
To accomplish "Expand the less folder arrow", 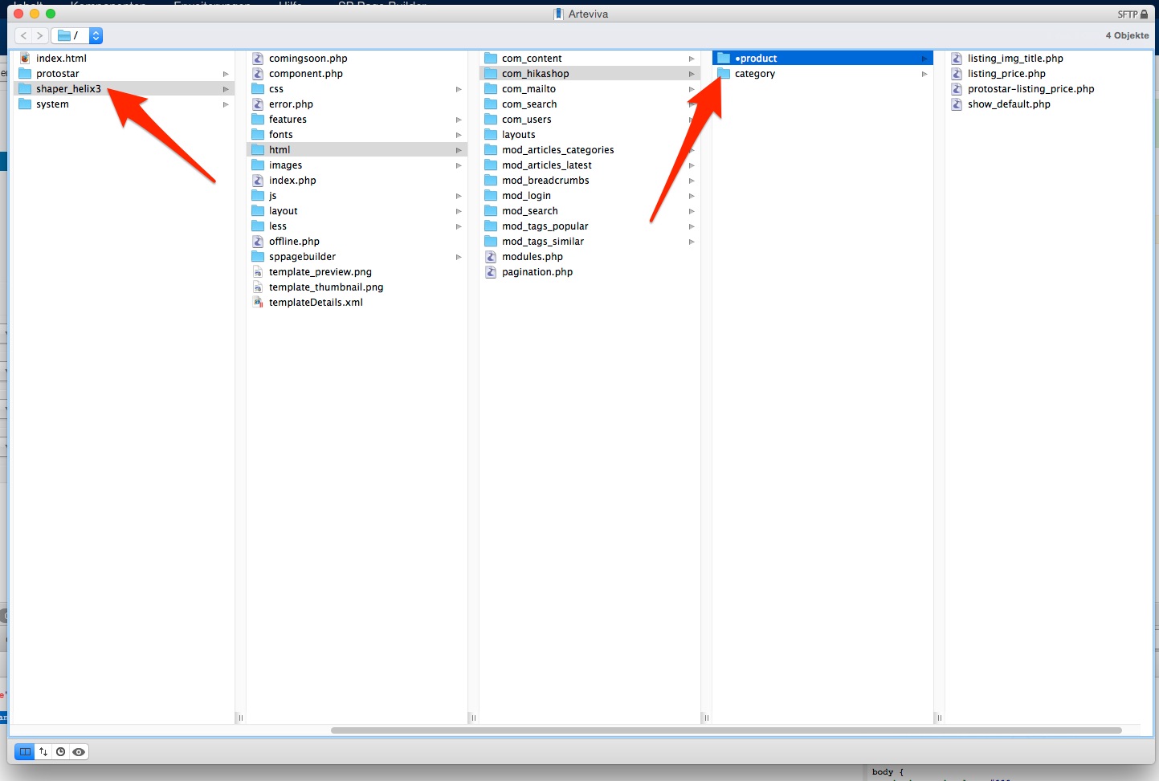I will [x=459, y=226].
